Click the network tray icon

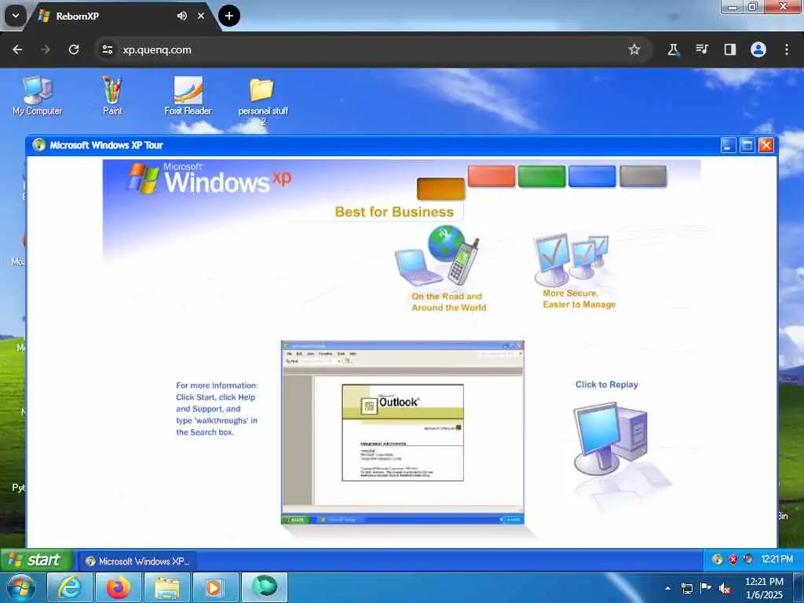point(687,588)
